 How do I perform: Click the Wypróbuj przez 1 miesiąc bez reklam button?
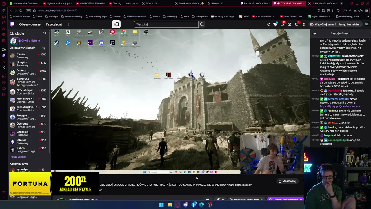(x=335, y=24)
